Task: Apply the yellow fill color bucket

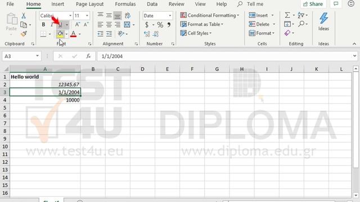Action: click(60, 34)
